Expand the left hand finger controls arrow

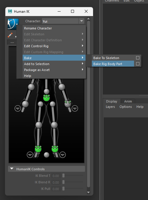(x=75, y=108)
